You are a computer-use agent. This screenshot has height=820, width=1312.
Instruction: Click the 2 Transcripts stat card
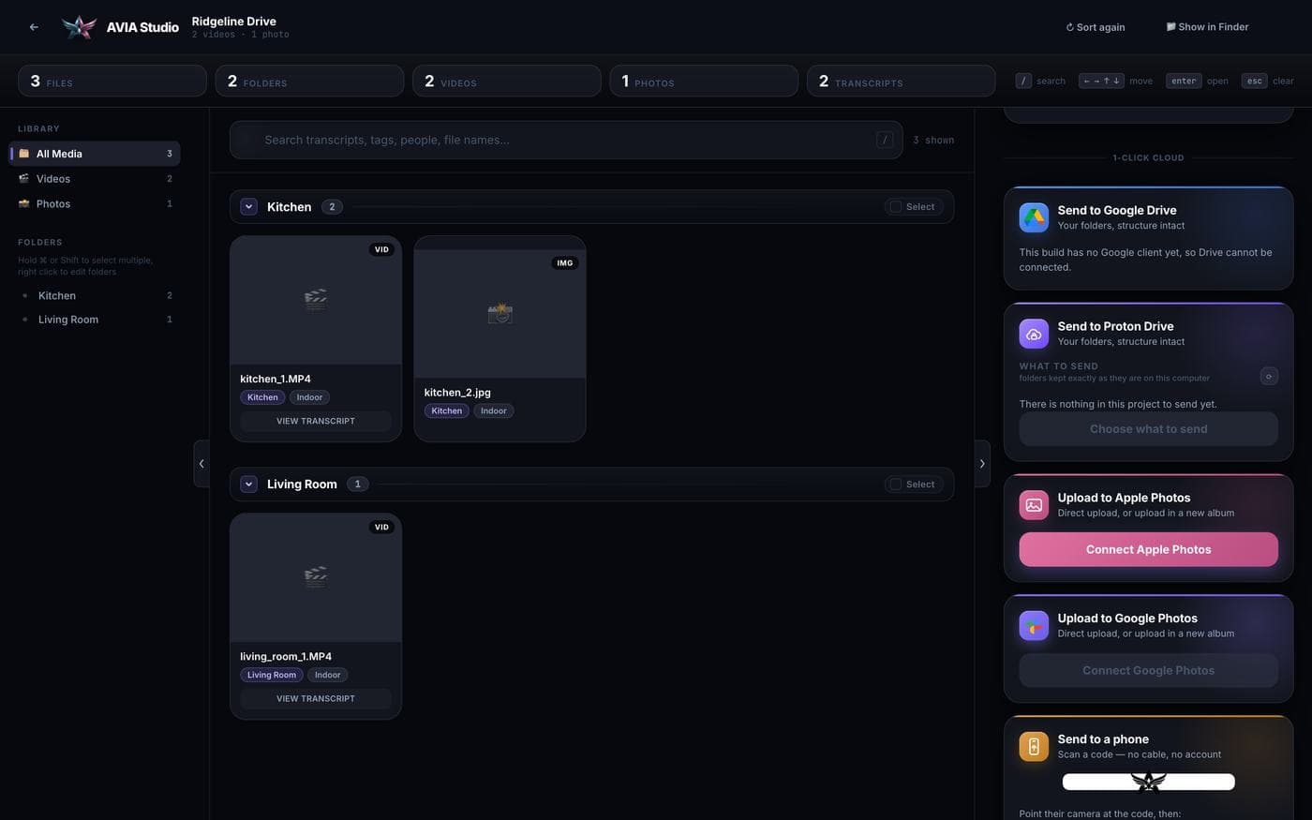click(902, 81)
